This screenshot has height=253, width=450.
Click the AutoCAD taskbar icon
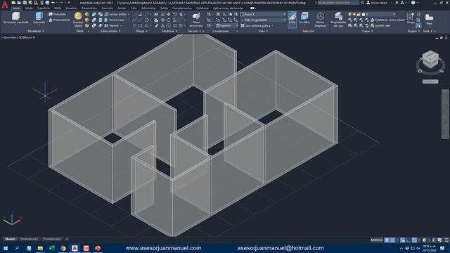(75, 248)
